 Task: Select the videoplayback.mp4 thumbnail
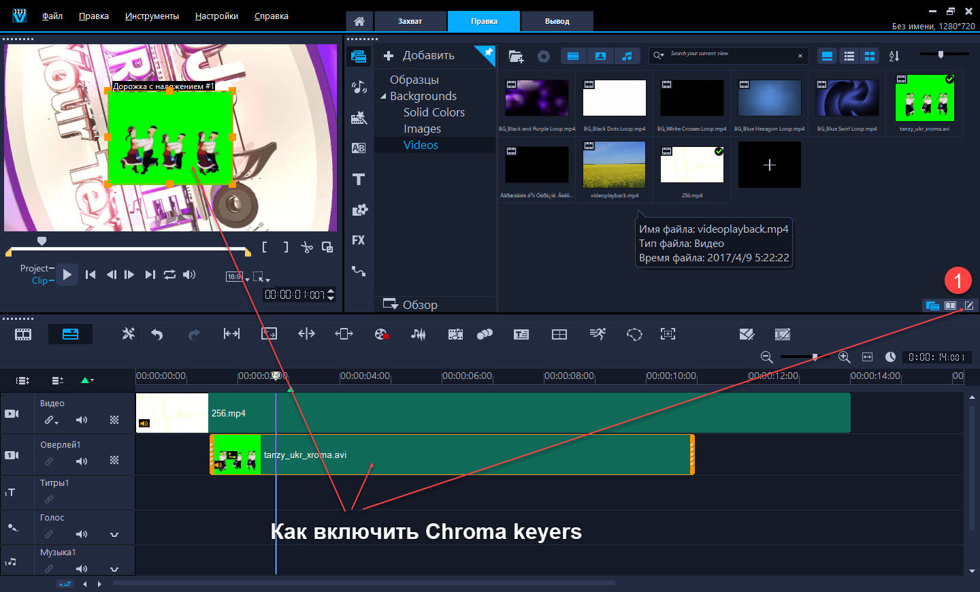tap(614, 165)
